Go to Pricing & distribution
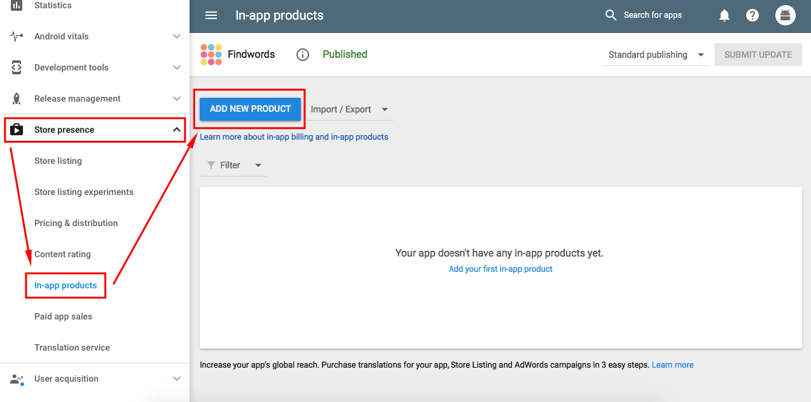 pos(76,223)
